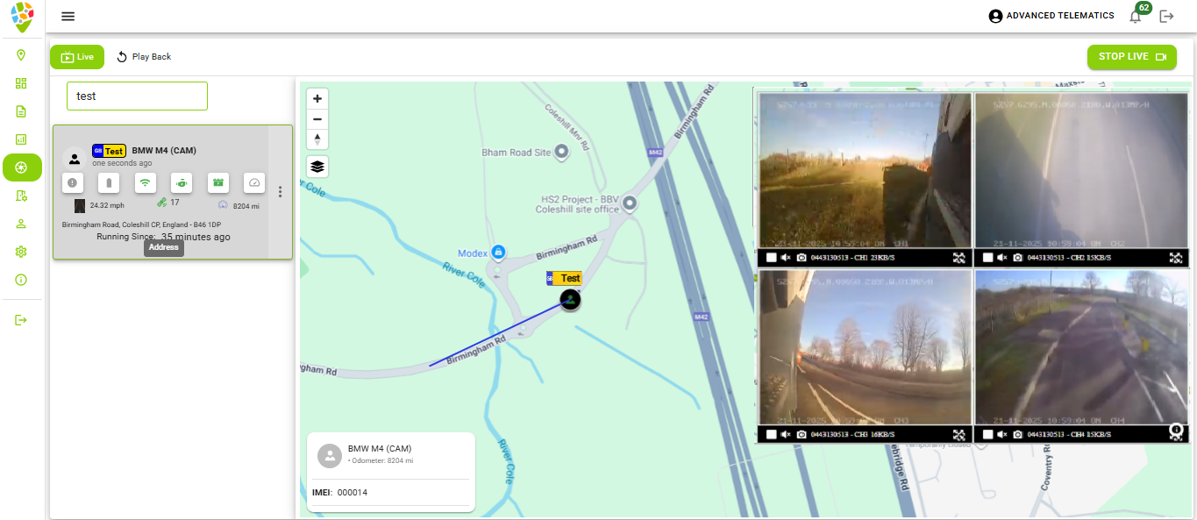Open the Advanced Telematics account menu
Viewport: 1197px width, 520px height.
click(x=1051, y=16)
